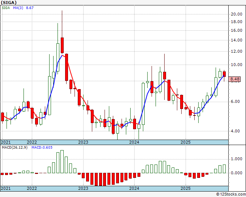Select the 2024 marker on price timeline
This screenshot has height=197, width=246.
134,142
